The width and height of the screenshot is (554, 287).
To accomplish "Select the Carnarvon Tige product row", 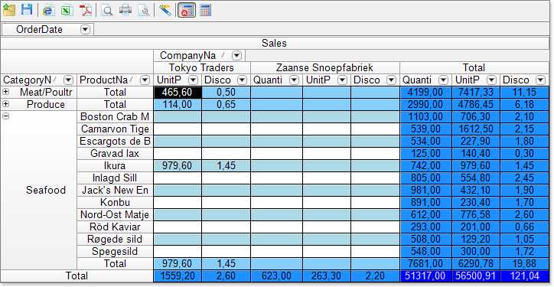I will pyautogui.click(x=115, y=129).
